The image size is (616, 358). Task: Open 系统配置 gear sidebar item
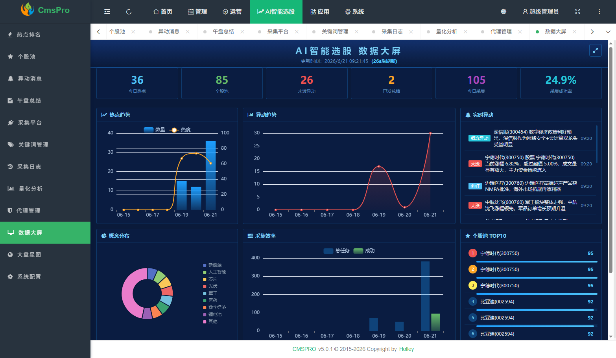45,277
